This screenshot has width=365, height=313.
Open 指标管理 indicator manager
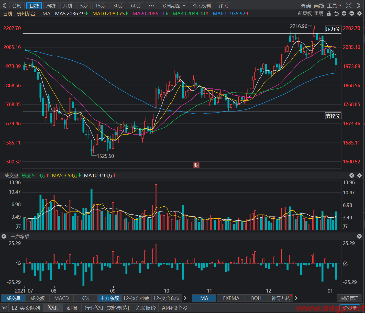tap(349, 298)
